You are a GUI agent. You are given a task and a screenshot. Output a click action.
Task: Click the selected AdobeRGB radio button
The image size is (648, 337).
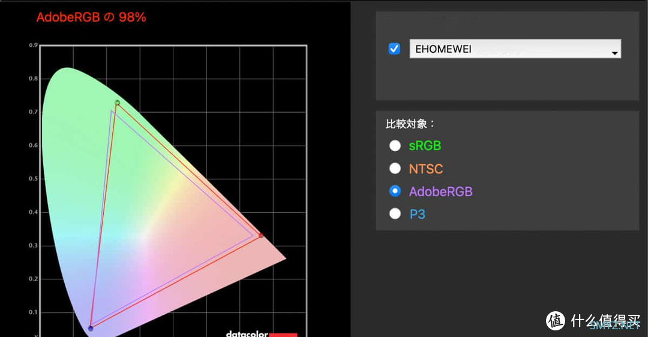[395, 191]
